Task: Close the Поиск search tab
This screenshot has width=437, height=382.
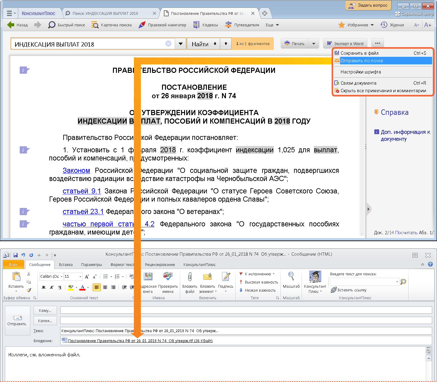Action: [154, 13]
